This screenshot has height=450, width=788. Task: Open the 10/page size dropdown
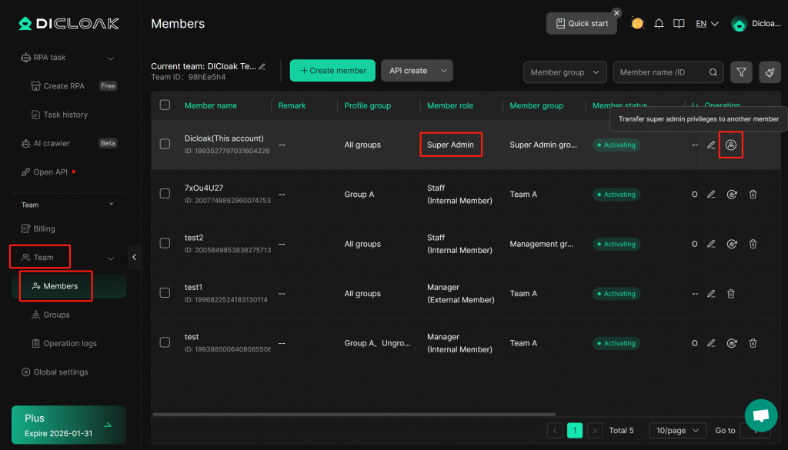[677, 431]
